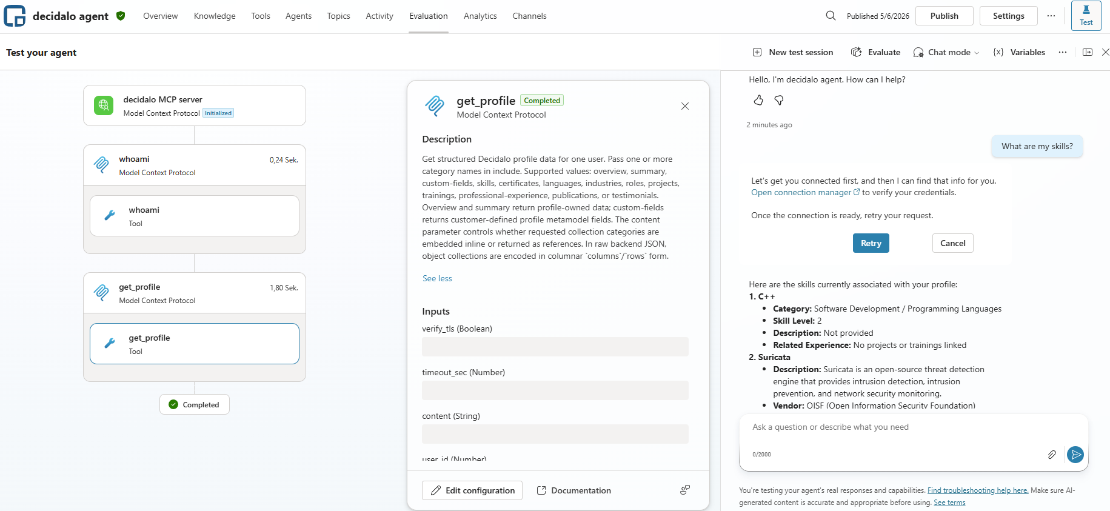Click Edit configuration button
The width and height of the screenshot is (1110, 511).
click(x=472, y=490)
